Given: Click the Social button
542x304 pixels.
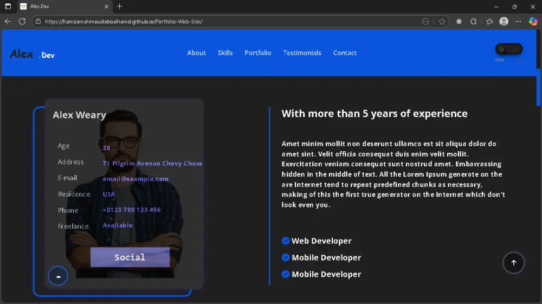Looking at the screenshot, I should click(130, 257).
